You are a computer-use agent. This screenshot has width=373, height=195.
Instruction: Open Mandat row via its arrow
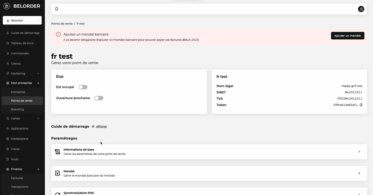[x=359, y=173]
